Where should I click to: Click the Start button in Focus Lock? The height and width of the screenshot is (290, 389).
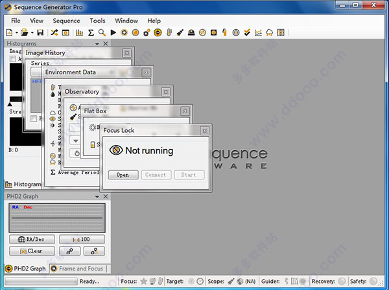189,175
